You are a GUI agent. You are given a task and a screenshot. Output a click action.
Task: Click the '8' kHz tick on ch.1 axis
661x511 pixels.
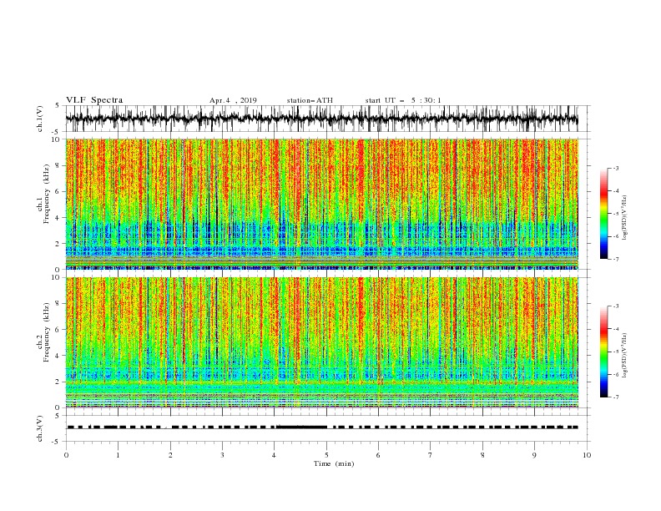59,165
